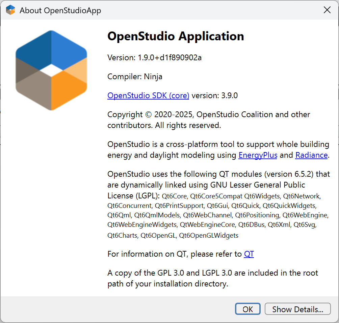Screen dimensions: 339x323
Task: Close the About OpenStudioApp dialog
Action: (327, 10)
